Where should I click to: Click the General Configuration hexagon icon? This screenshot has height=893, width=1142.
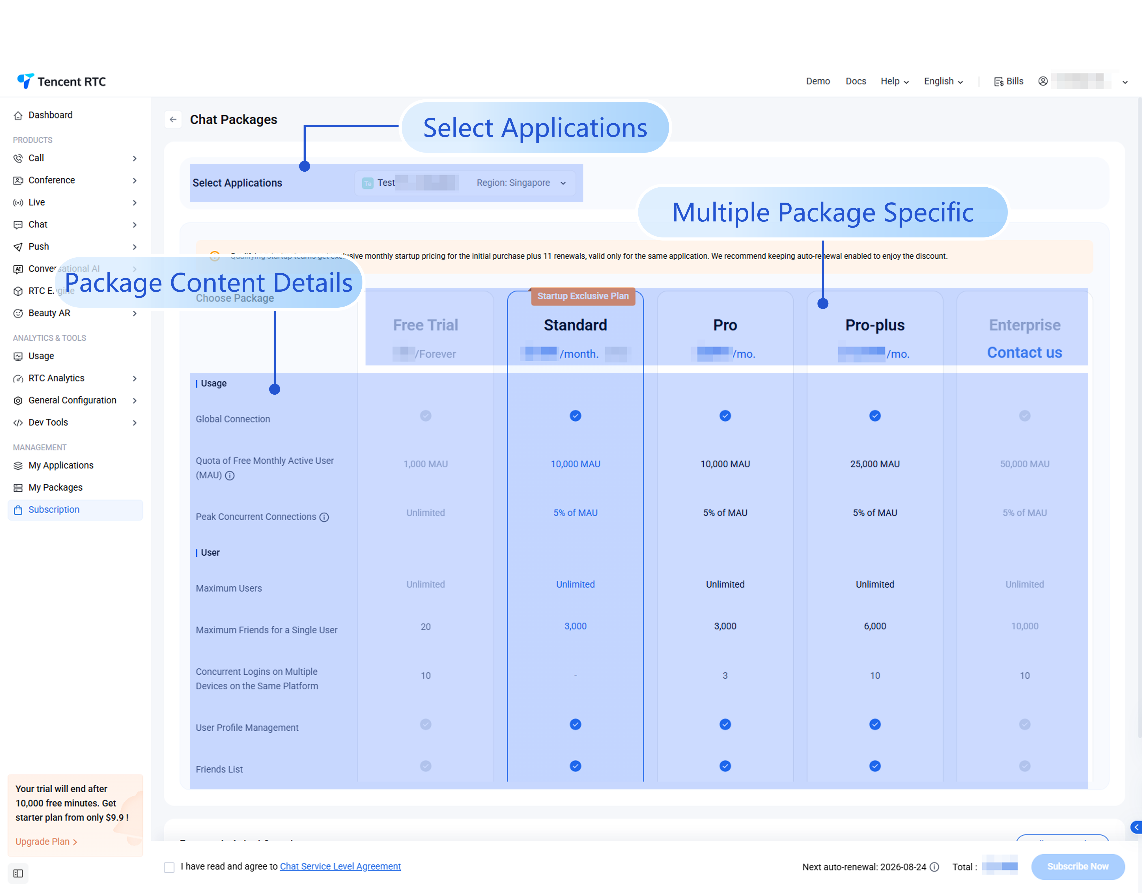(x=18, y=401)
